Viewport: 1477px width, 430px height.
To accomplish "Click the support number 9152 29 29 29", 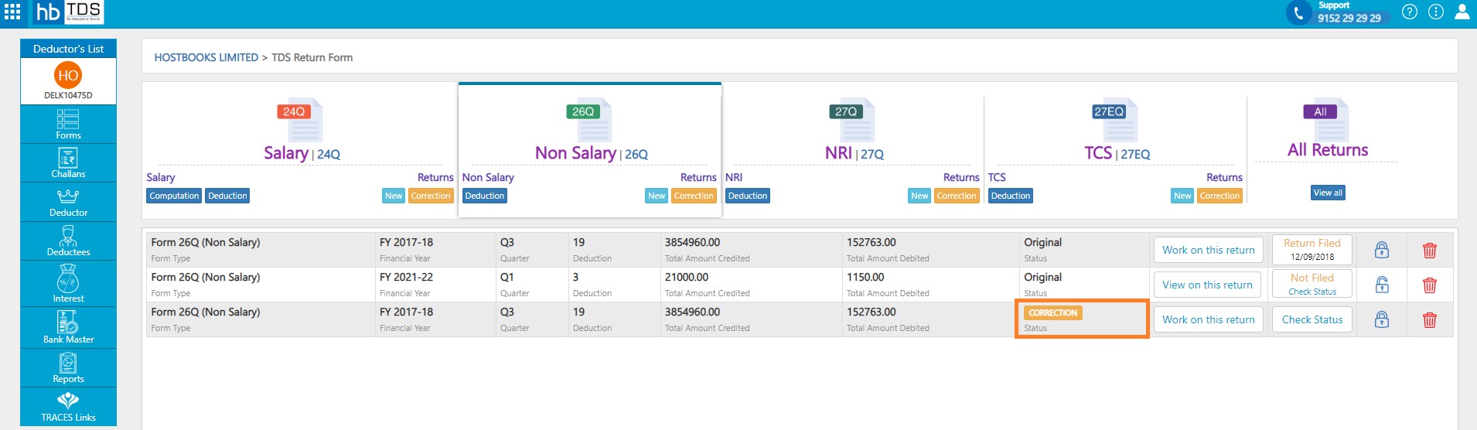I will pos(1349,18).
